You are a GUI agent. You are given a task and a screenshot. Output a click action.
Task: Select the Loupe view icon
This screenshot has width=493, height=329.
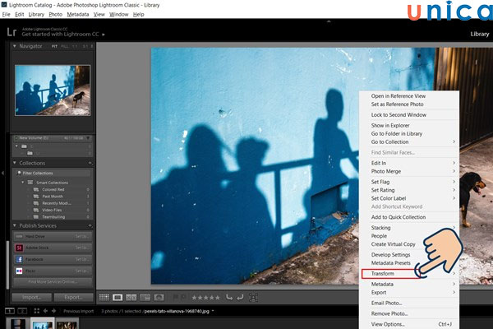coord(117,297)
